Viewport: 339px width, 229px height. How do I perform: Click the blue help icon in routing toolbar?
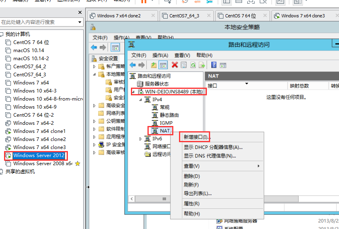coord(214,65)
